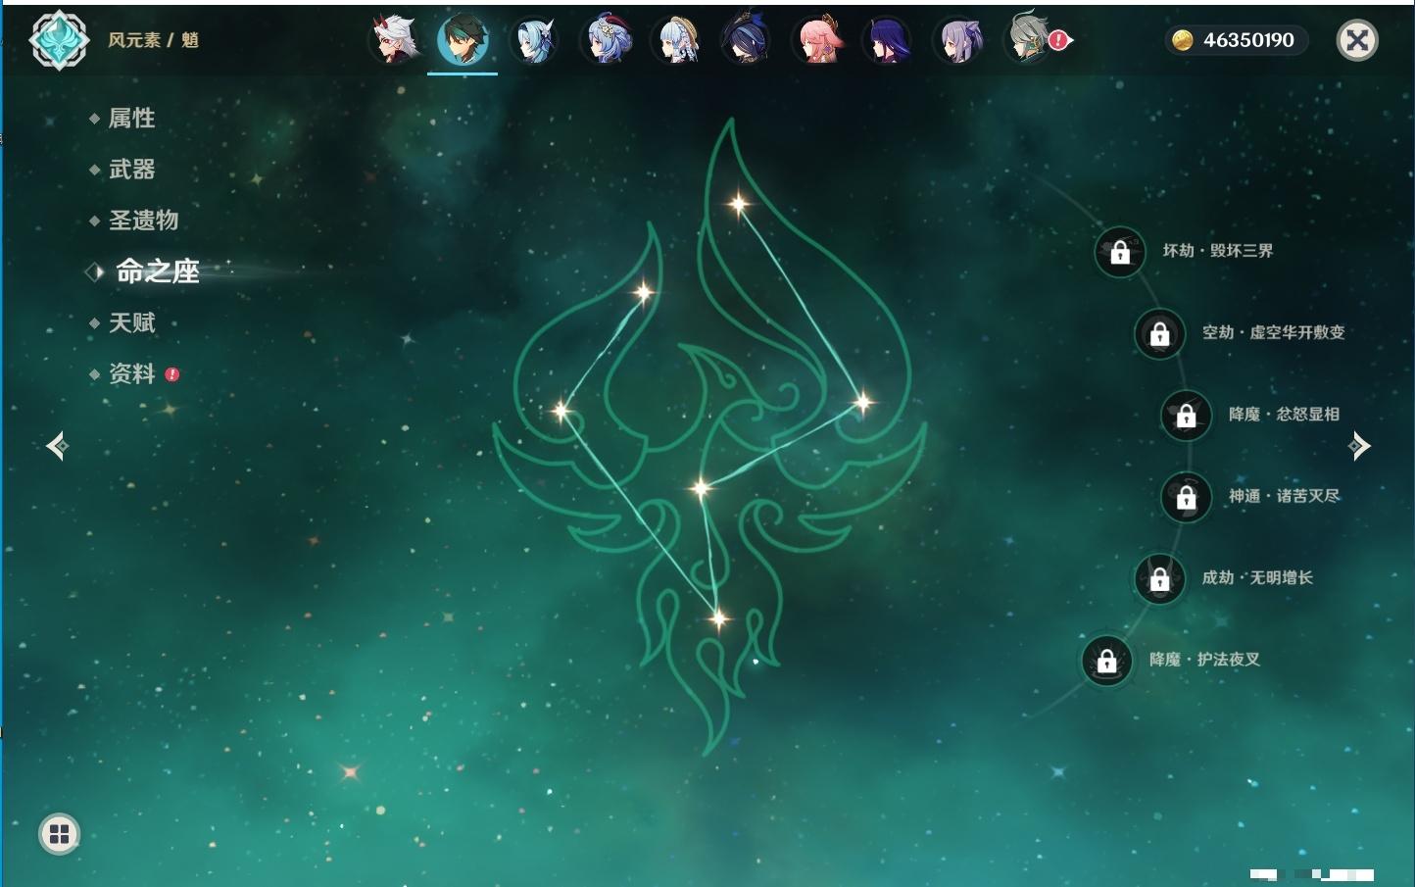Click lock icon for 空劫 · 虚空华开敷变
Screen dimensions: 1415x887
point(1159,333)
